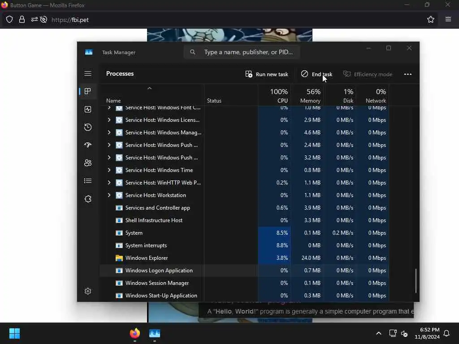The width and height of the screenshot is (459, 344).
Task: Click Firefox bookmark star icon
Action: pyautogui.click(x=430, y=20)
